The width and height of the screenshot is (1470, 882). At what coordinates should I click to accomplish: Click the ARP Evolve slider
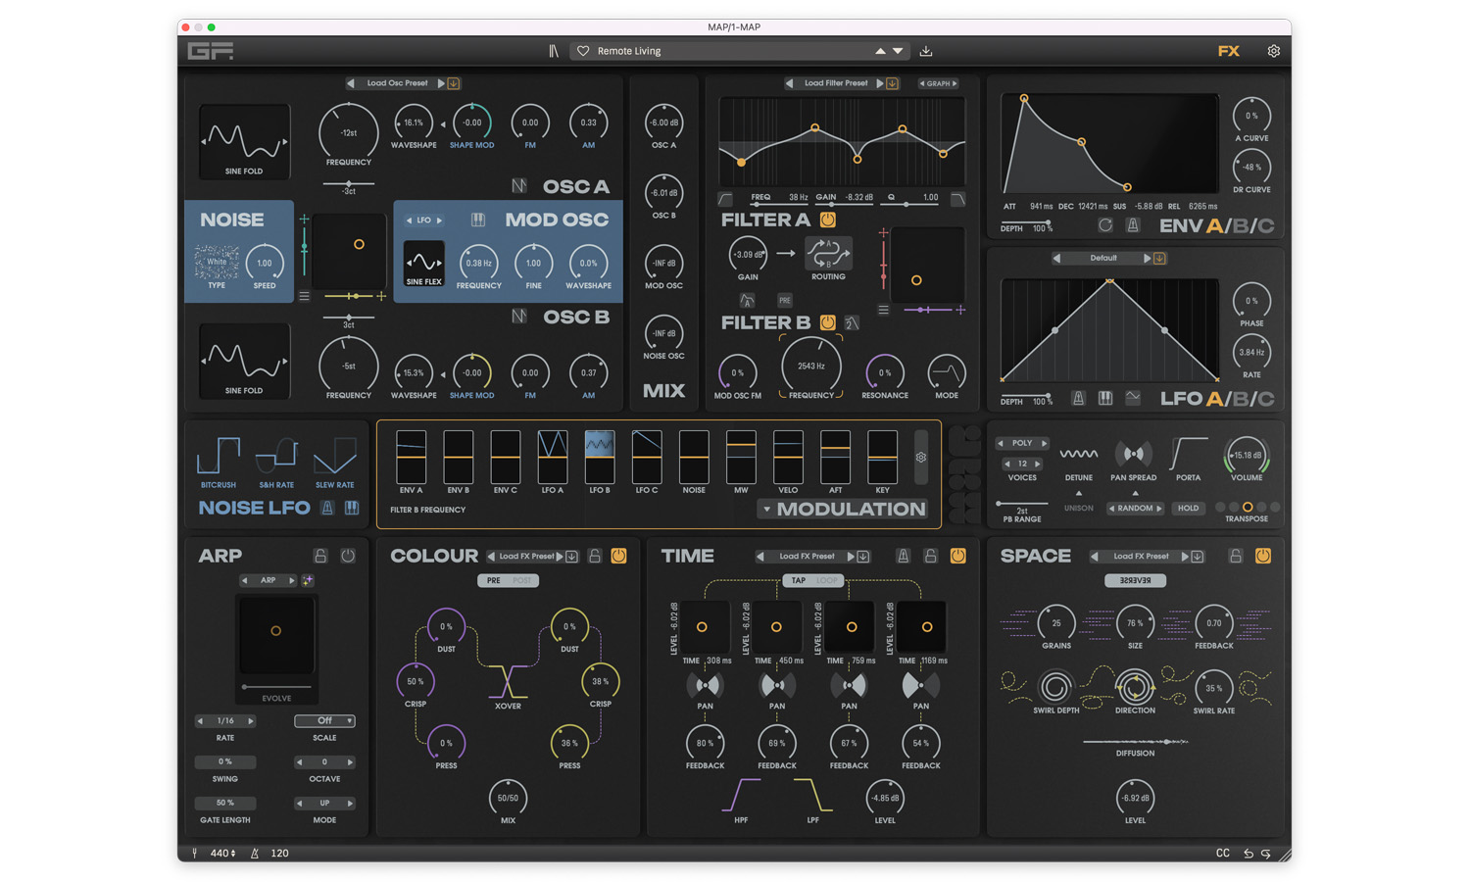pos(276,687)
